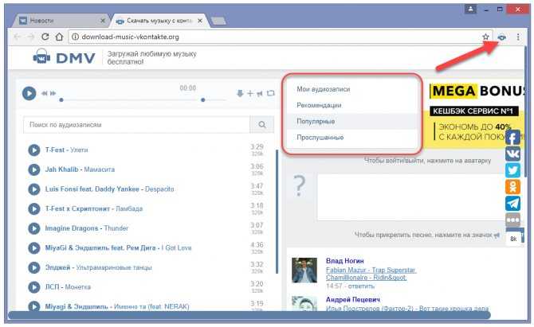This screenshot has width=534, height=327.
Task: Open the Chrome user profile icon
Action: pyautogui.click(x=470, y=9)
